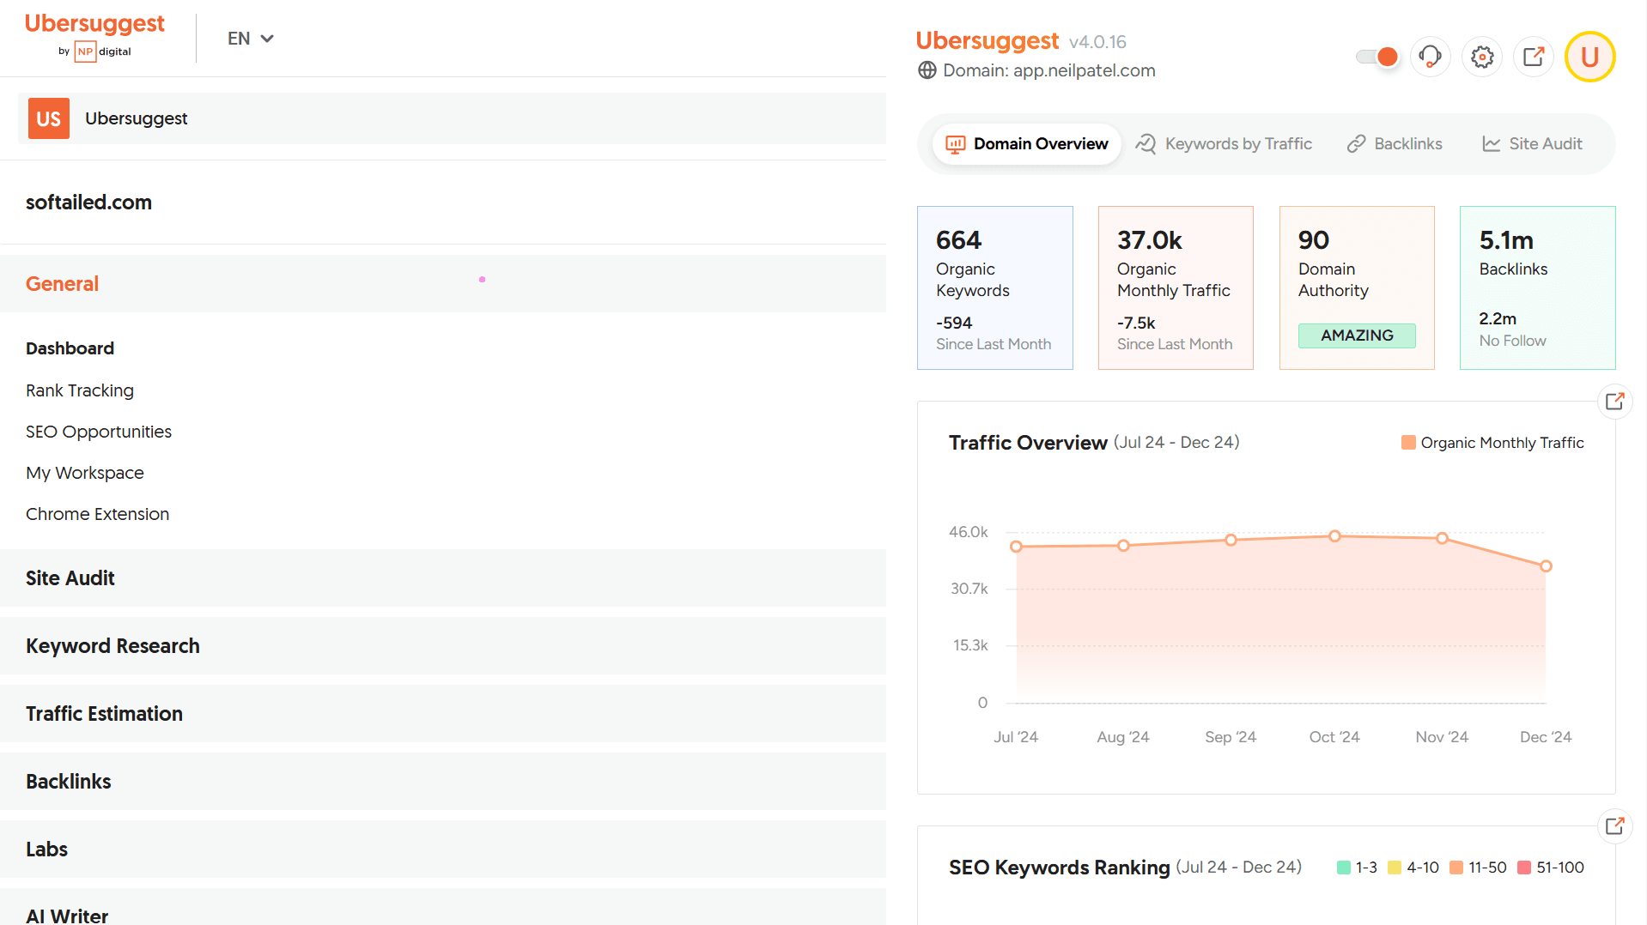Expand the Labs section
The image size is (1647, 925).
click(x=443, y=849)
